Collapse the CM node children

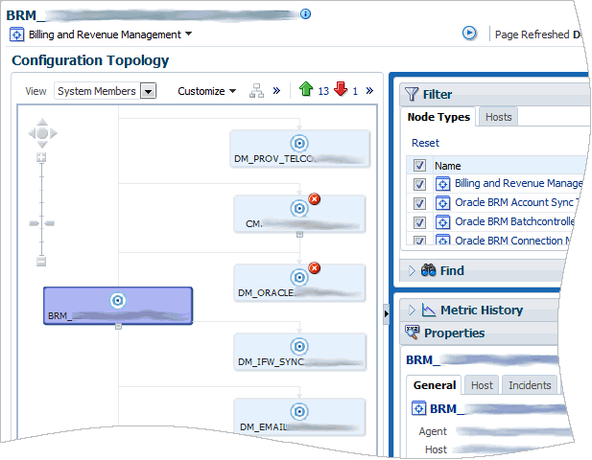click(299, 235)
